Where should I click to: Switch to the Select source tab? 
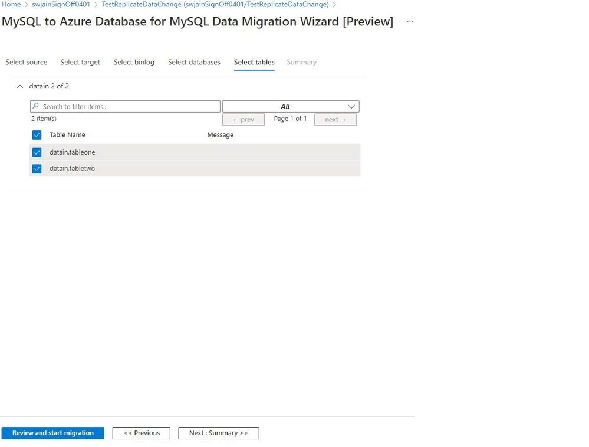[27, 62]
